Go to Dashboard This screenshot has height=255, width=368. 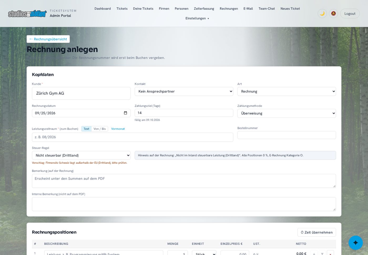pyautogui.click(x=103, y=9)
